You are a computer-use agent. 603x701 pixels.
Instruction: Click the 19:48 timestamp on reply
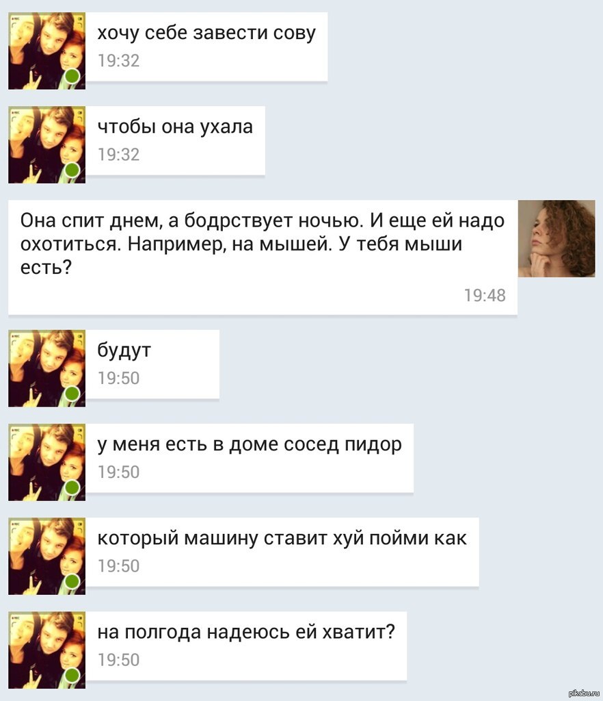485,295
